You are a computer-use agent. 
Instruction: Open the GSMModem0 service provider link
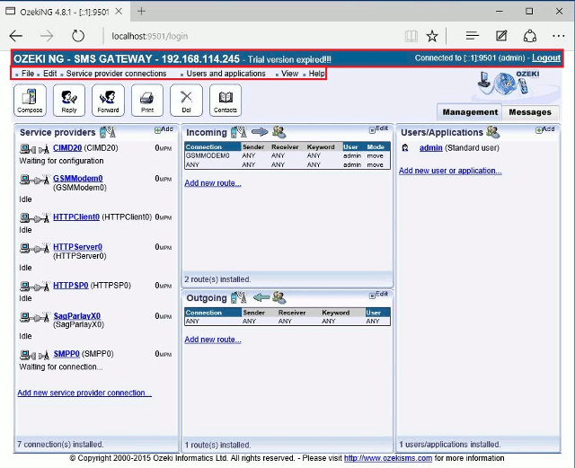pyautogui.click(x=77, y=179)
